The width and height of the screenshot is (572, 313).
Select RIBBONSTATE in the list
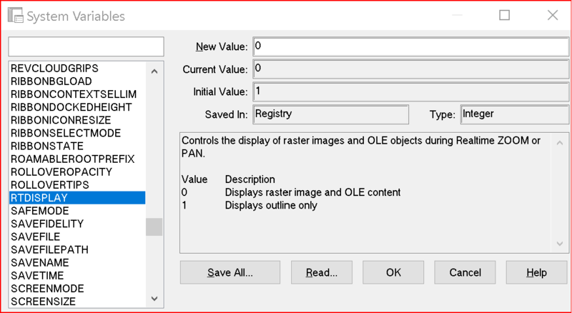46,146
